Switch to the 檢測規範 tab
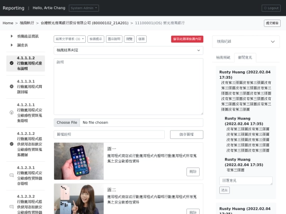Image resolution: width=286 pixels, height=214 pixels. [223, 58]
